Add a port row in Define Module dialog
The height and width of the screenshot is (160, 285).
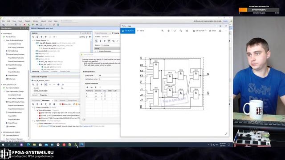(87, 87)
